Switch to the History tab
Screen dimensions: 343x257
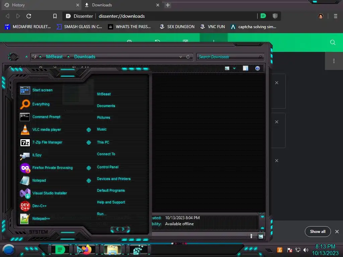click(41, 5)
